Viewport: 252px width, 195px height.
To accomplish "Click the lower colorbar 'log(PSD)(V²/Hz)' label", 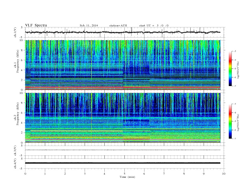I will (238, 122).
